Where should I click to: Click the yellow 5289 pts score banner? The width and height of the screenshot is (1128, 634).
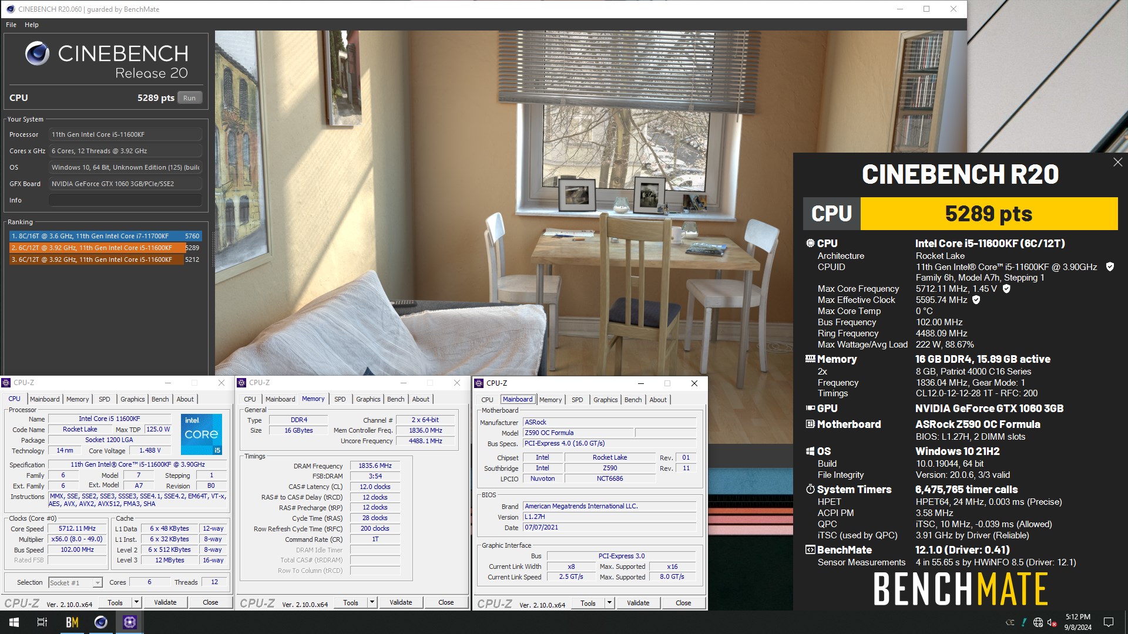(989, 214)
